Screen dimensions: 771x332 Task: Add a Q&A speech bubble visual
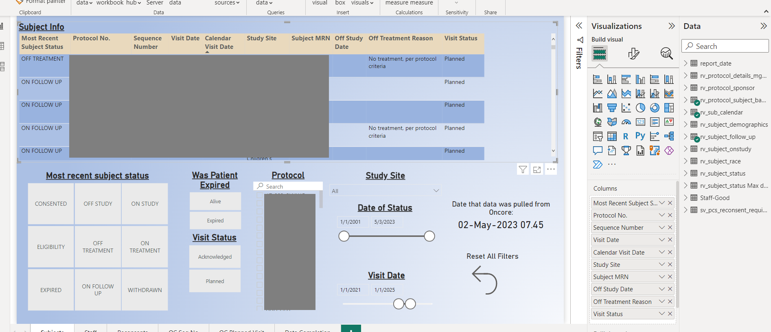point(597,151)
